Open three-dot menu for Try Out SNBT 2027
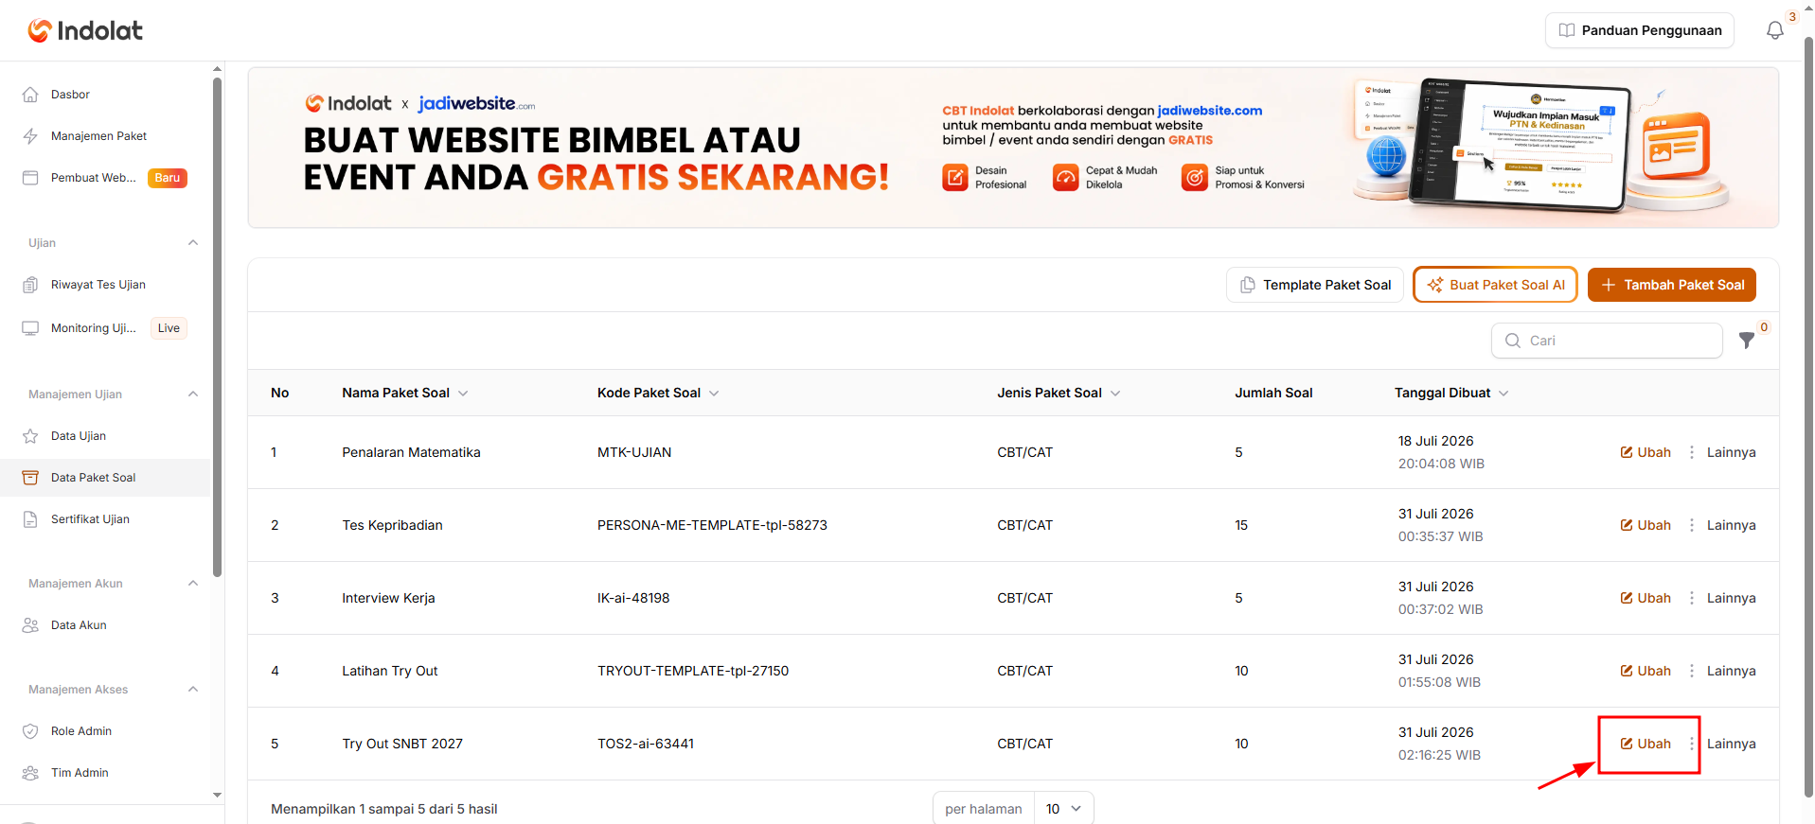This screenshot has width=1815, height=824. 1692,744
